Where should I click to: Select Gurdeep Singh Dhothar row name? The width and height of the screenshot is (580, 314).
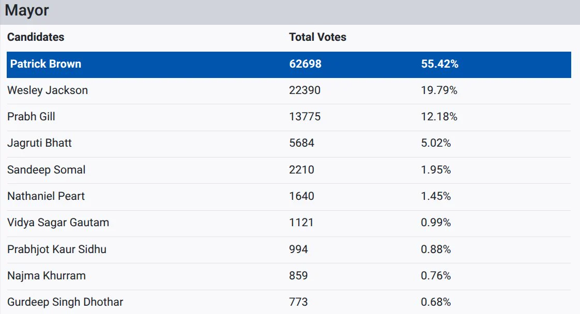pyautogui.click(x=65, y=302)
